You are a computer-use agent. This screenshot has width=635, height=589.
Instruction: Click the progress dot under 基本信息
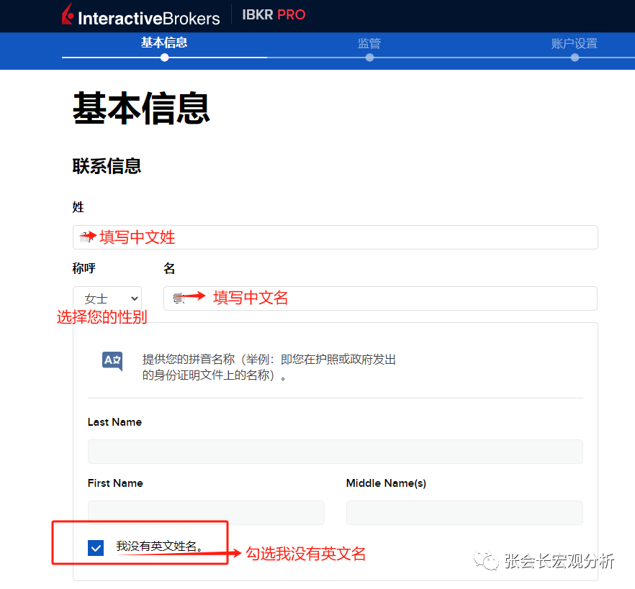coord(165,58)
